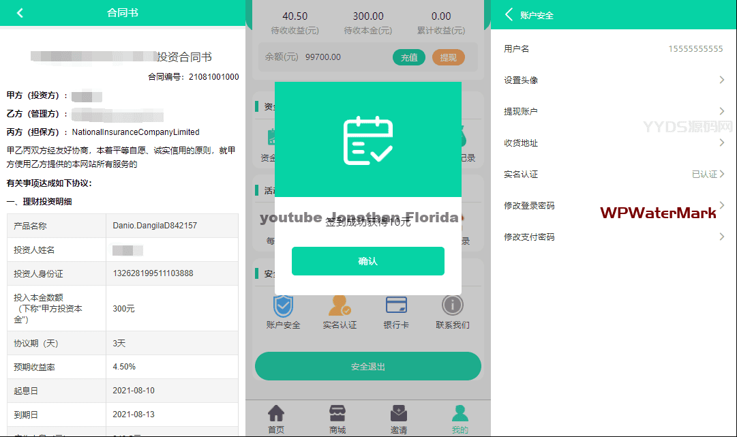Tap the 提现 withdraw button

click(x=448, y=57)
